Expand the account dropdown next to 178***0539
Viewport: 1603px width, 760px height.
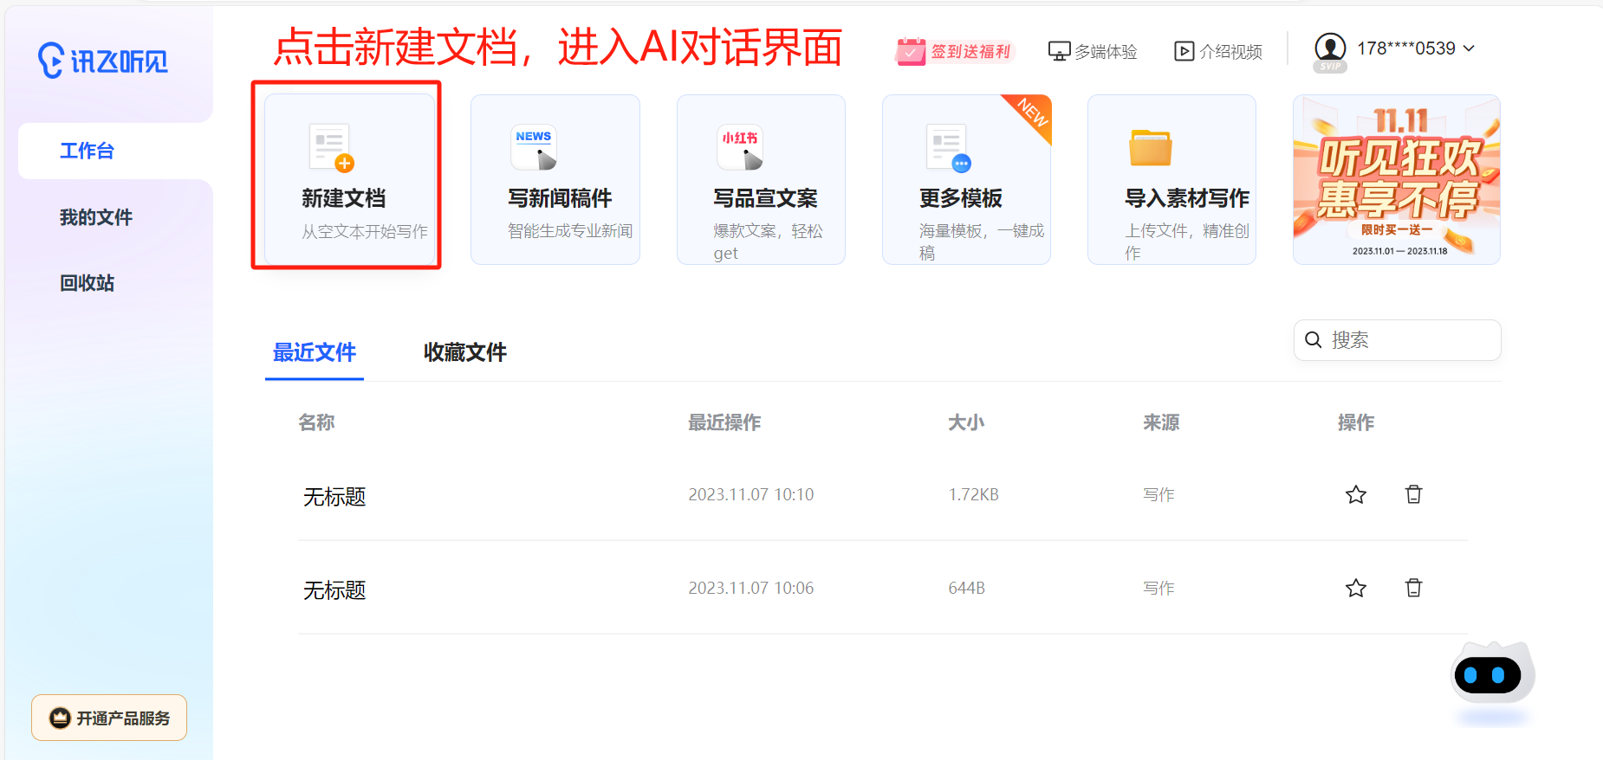1470,48
